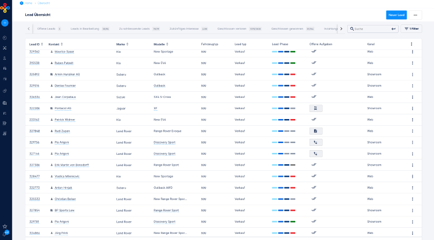Switch to Geschlossen verloren tab
This screenshot has height=240, width=434.
pos(239,29)
